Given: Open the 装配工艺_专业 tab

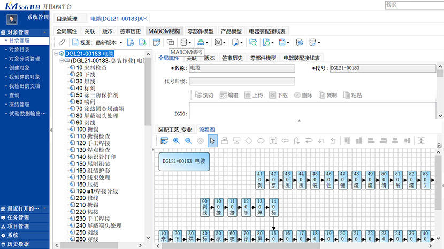Looking at the screenshot, I should 174,130.
